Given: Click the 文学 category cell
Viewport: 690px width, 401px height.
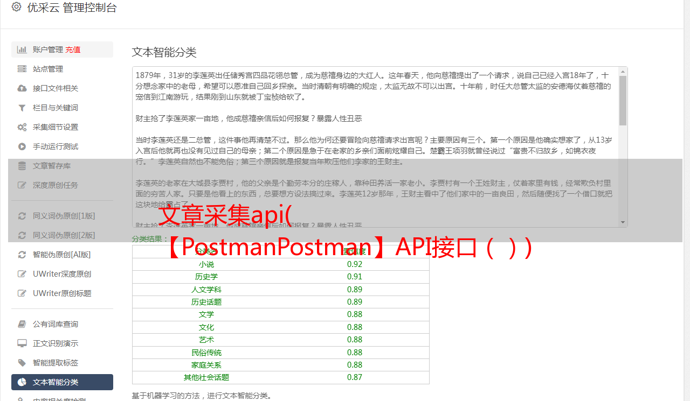Looking at the screenshot, I should tap(206, 314).
